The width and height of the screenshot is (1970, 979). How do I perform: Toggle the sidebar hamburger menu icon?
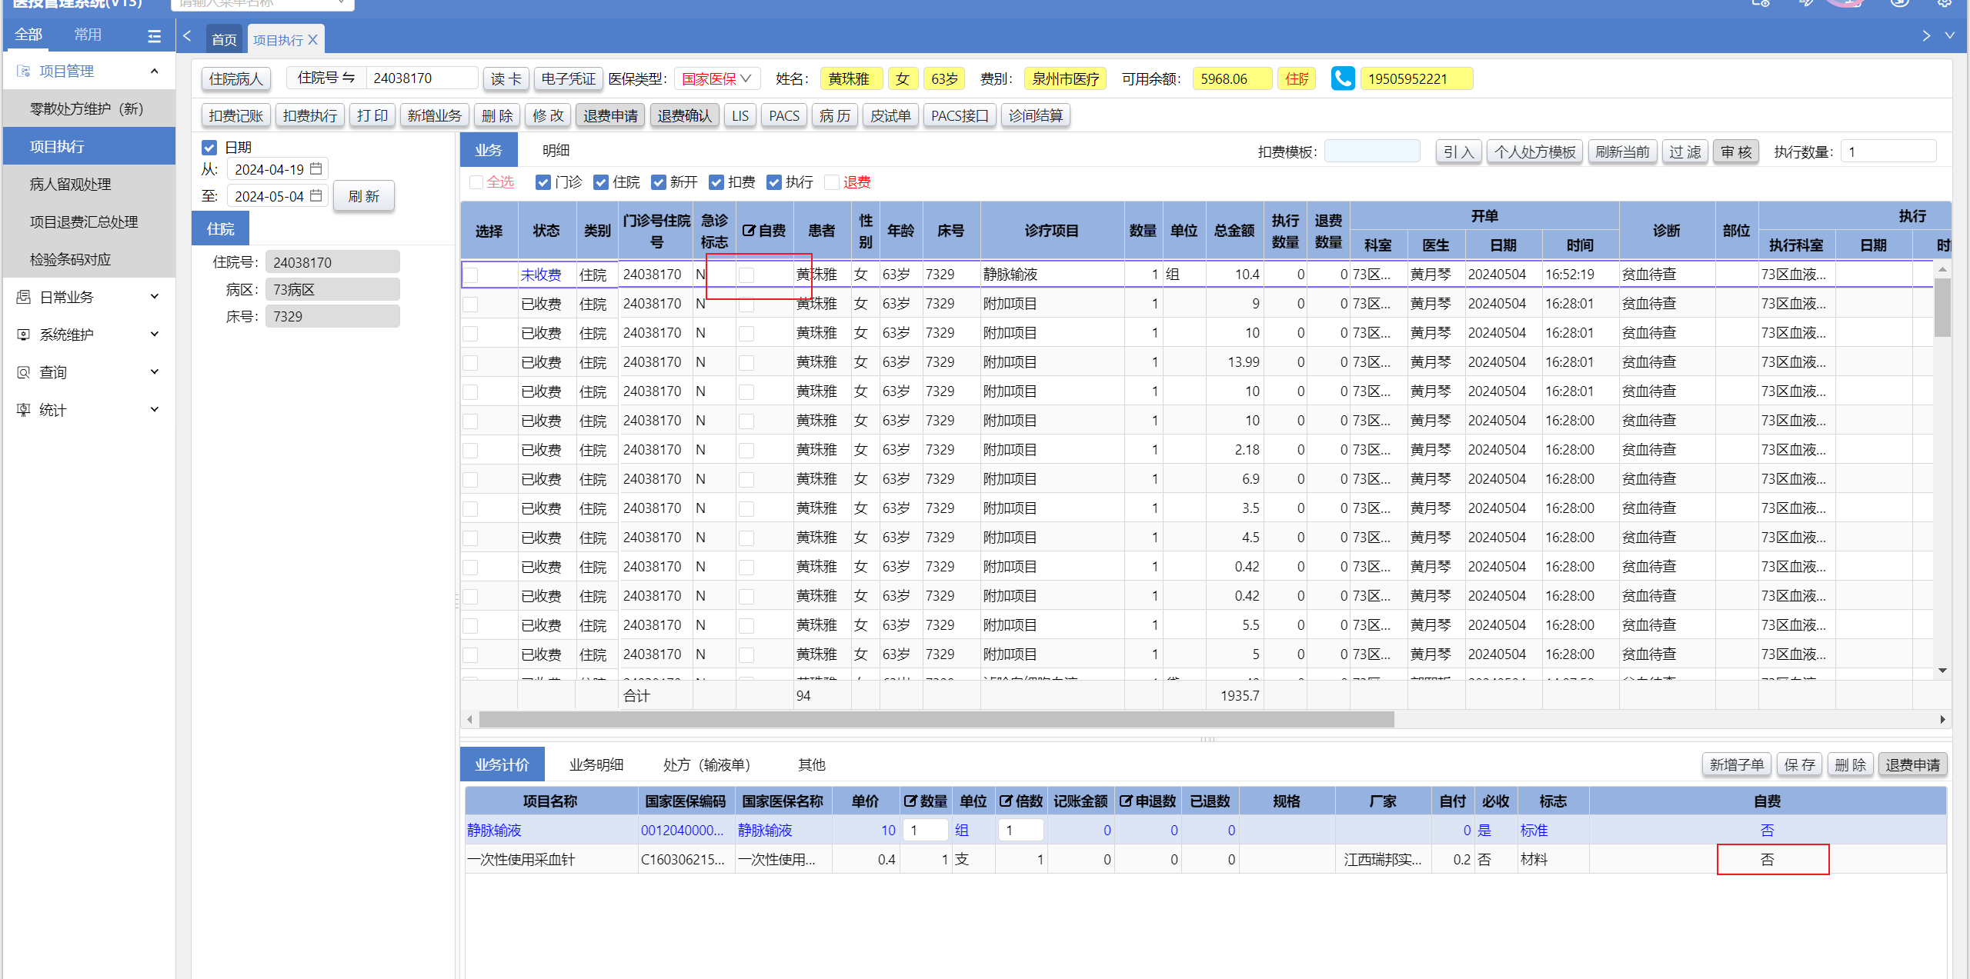pos(154,35)
